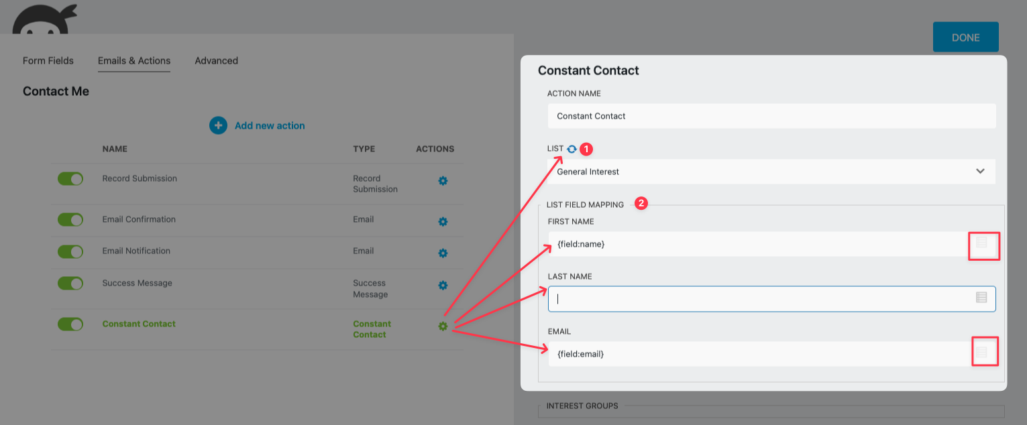Click the Add new action link
Screen dimensions: 1027x425
[x=270, y=125]
